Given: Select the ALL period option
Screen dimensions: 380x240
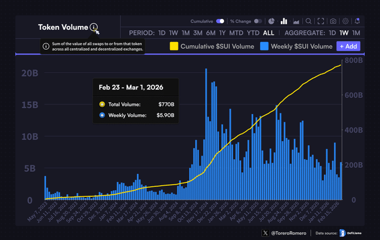Looking at the screenshot, I should [269, 33].
